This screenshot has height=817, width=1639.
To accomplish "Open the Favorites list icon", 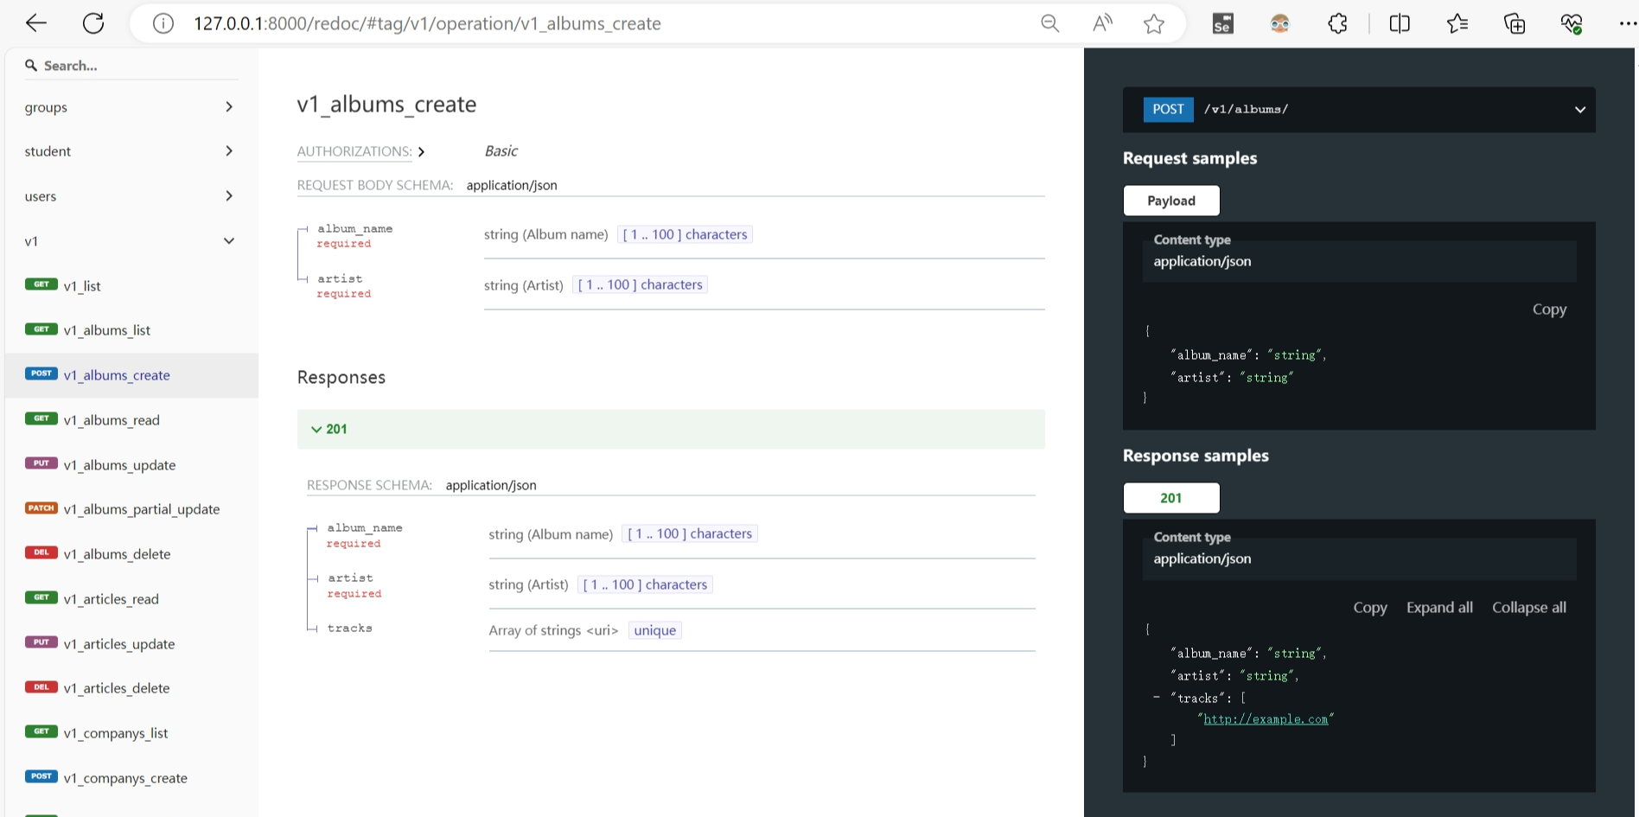I will [x=1457, y=23].
